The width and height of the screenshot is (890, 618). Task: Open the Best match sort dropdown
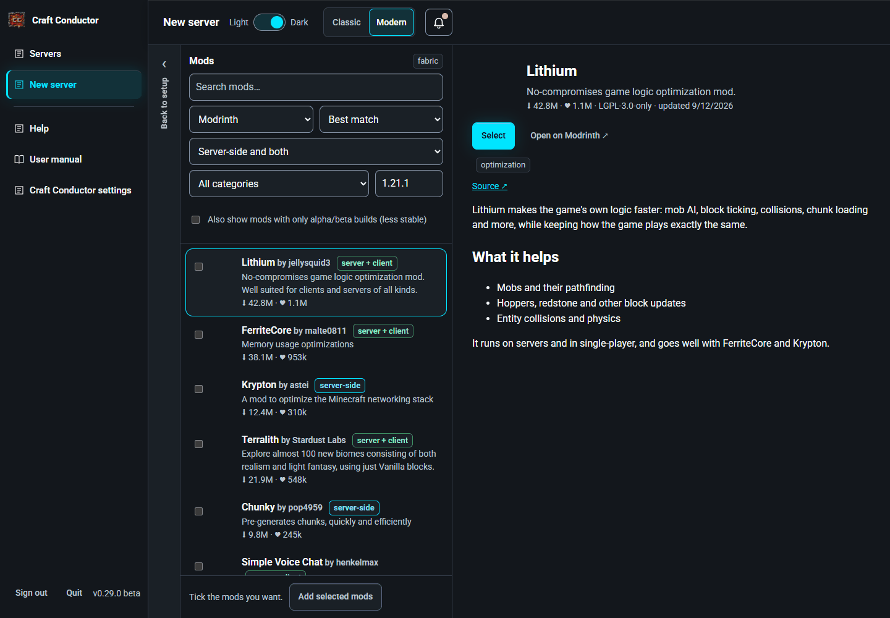pyautogui.click(x=381, y=119)
